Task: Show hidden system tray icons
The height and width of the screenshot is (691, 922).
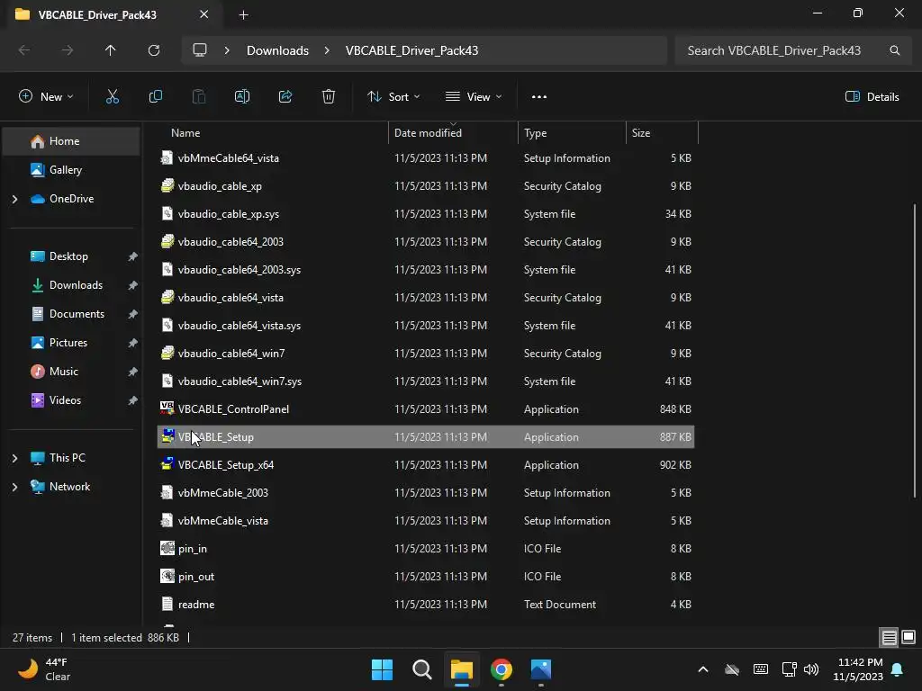Action: [x=702, y=669]
